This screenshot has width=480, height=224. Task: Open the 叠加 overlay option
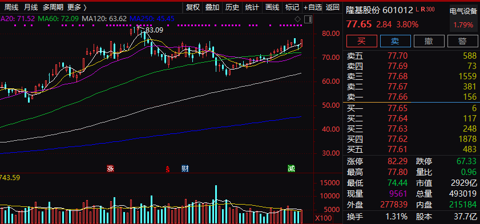(x=212, y=7)
